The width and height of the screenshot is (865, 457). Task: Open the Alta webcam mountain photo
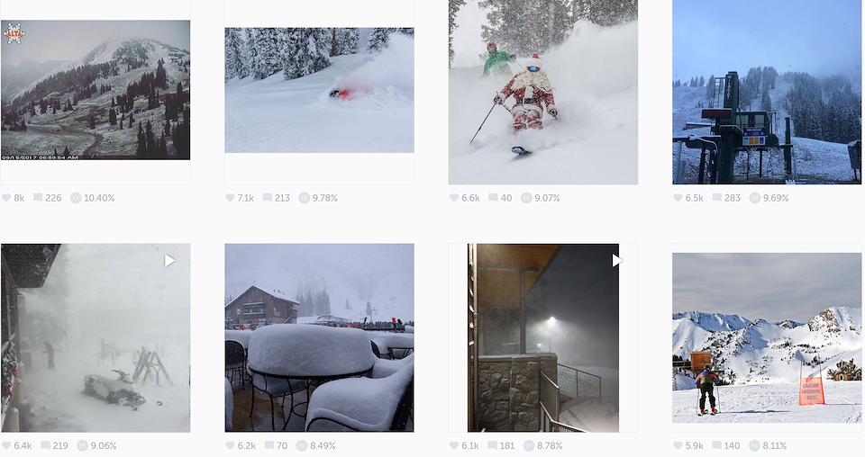pyautogui.click(x=96, y=90)
